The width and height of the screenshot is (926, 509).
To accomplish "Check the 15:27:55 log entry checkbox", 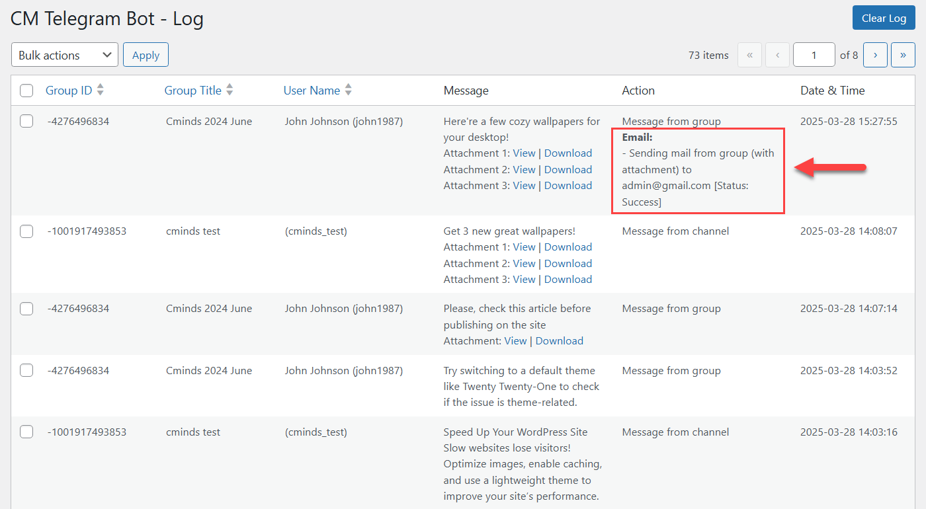I will [x=26, y=122].
